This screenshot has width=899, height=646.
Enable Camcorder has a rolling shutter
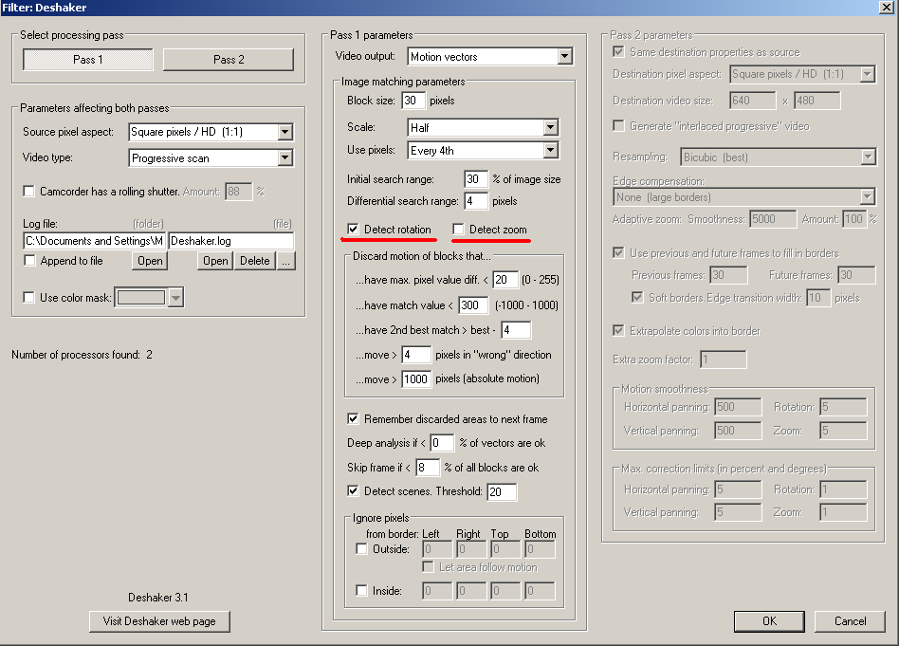(28, 191)
